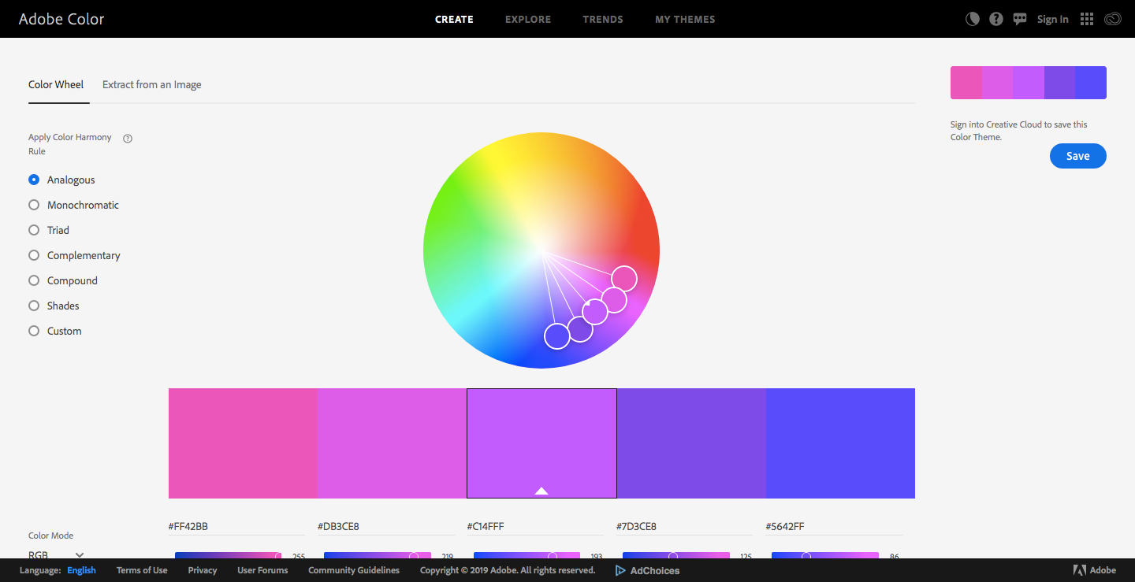
Task: Click the top-most pink wheel handle
Action: point(624,278)
